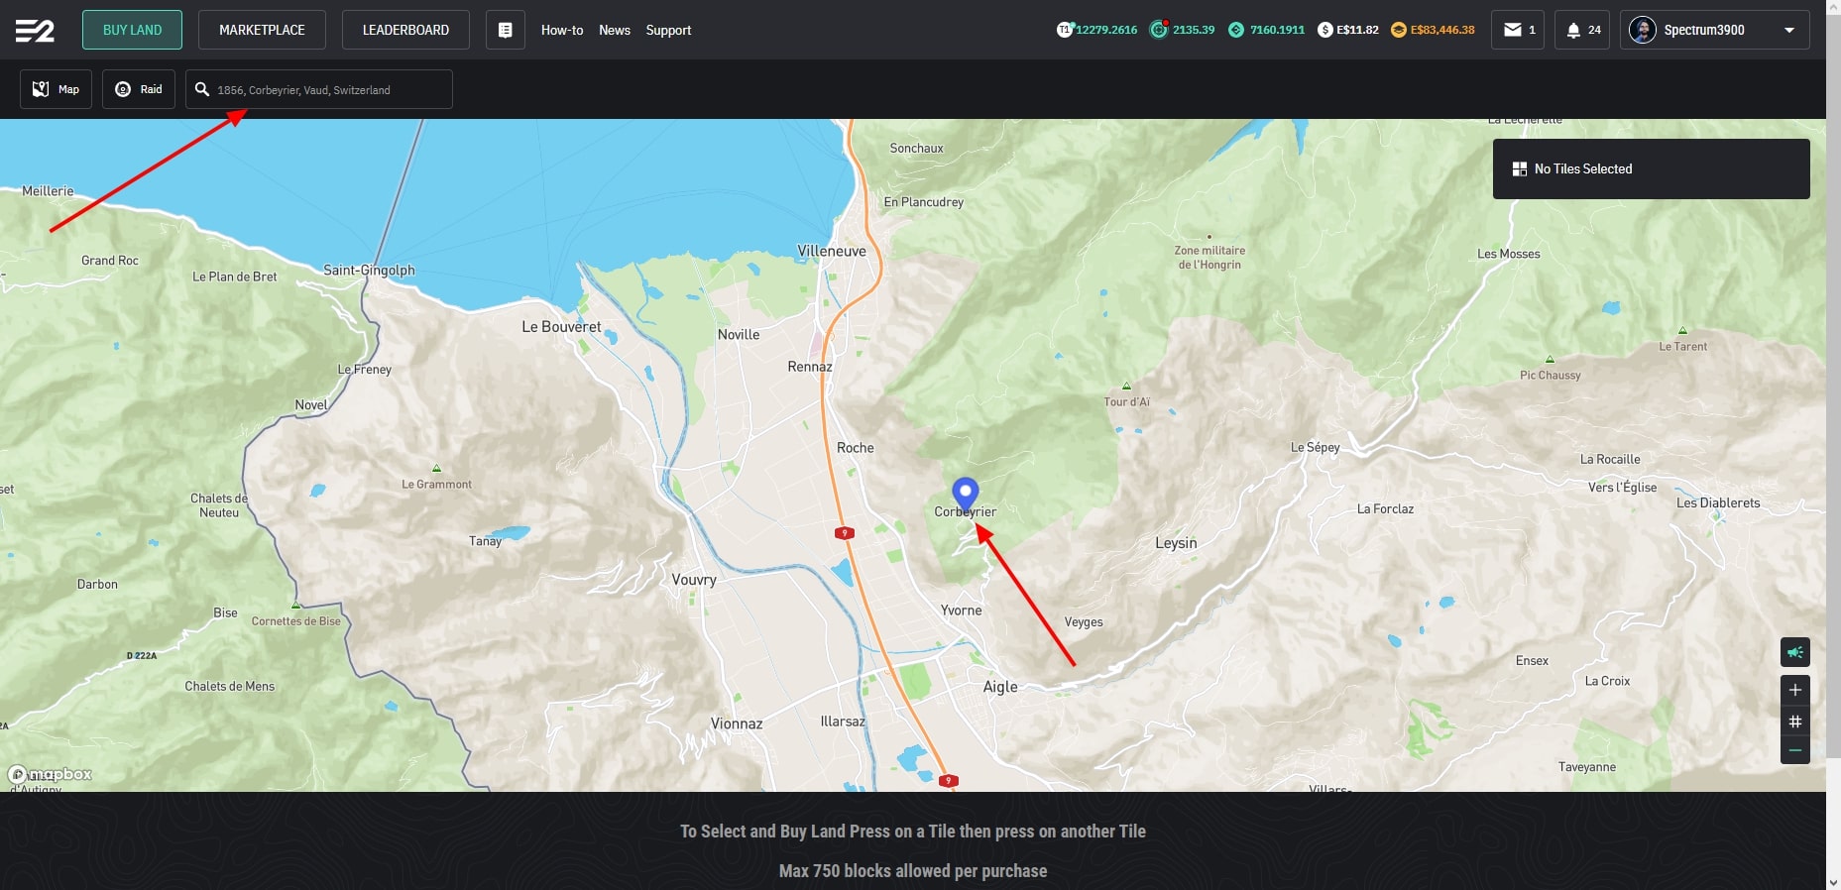Click the Pic Chaussy peak label

1551,376
